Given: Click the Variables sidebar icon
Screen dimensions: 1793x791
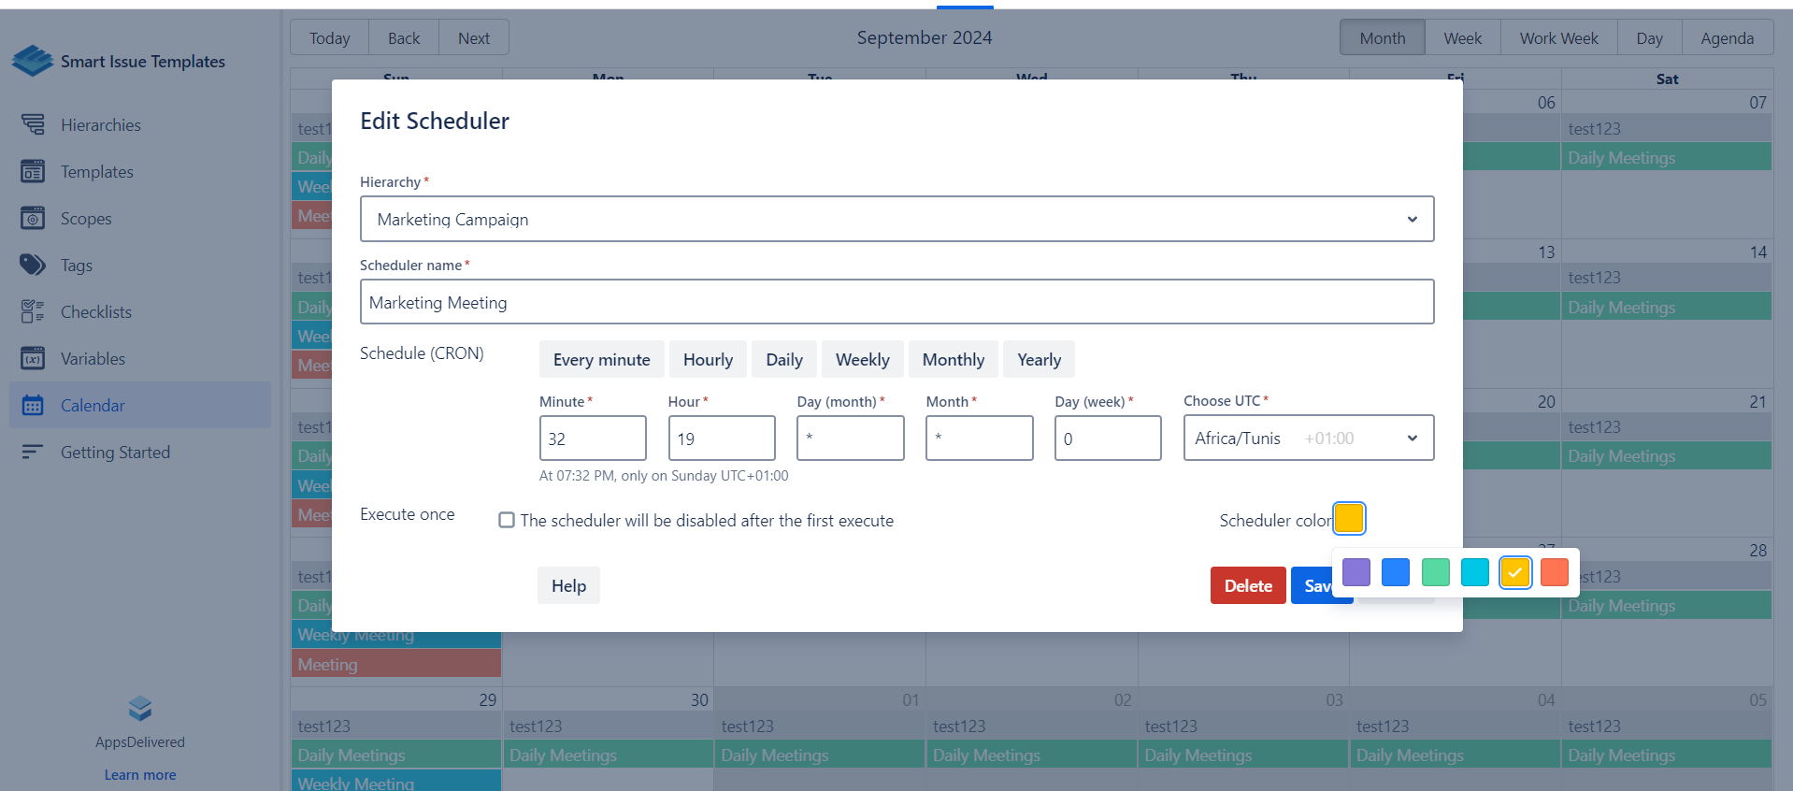Looking at the screenshot, I should click(x=33, y=358).
